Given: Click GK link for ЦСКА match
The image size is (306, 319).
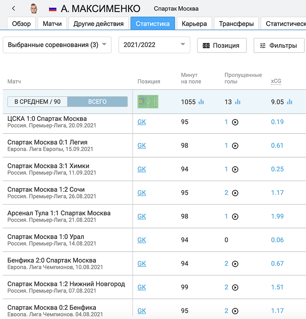Looking at the screenshot, I should (x=142, y=122).
